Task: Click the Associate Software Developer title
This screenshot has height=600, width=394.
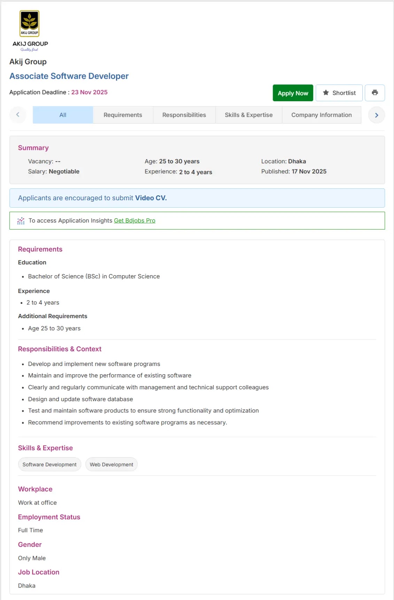Action: click(69, 76)
